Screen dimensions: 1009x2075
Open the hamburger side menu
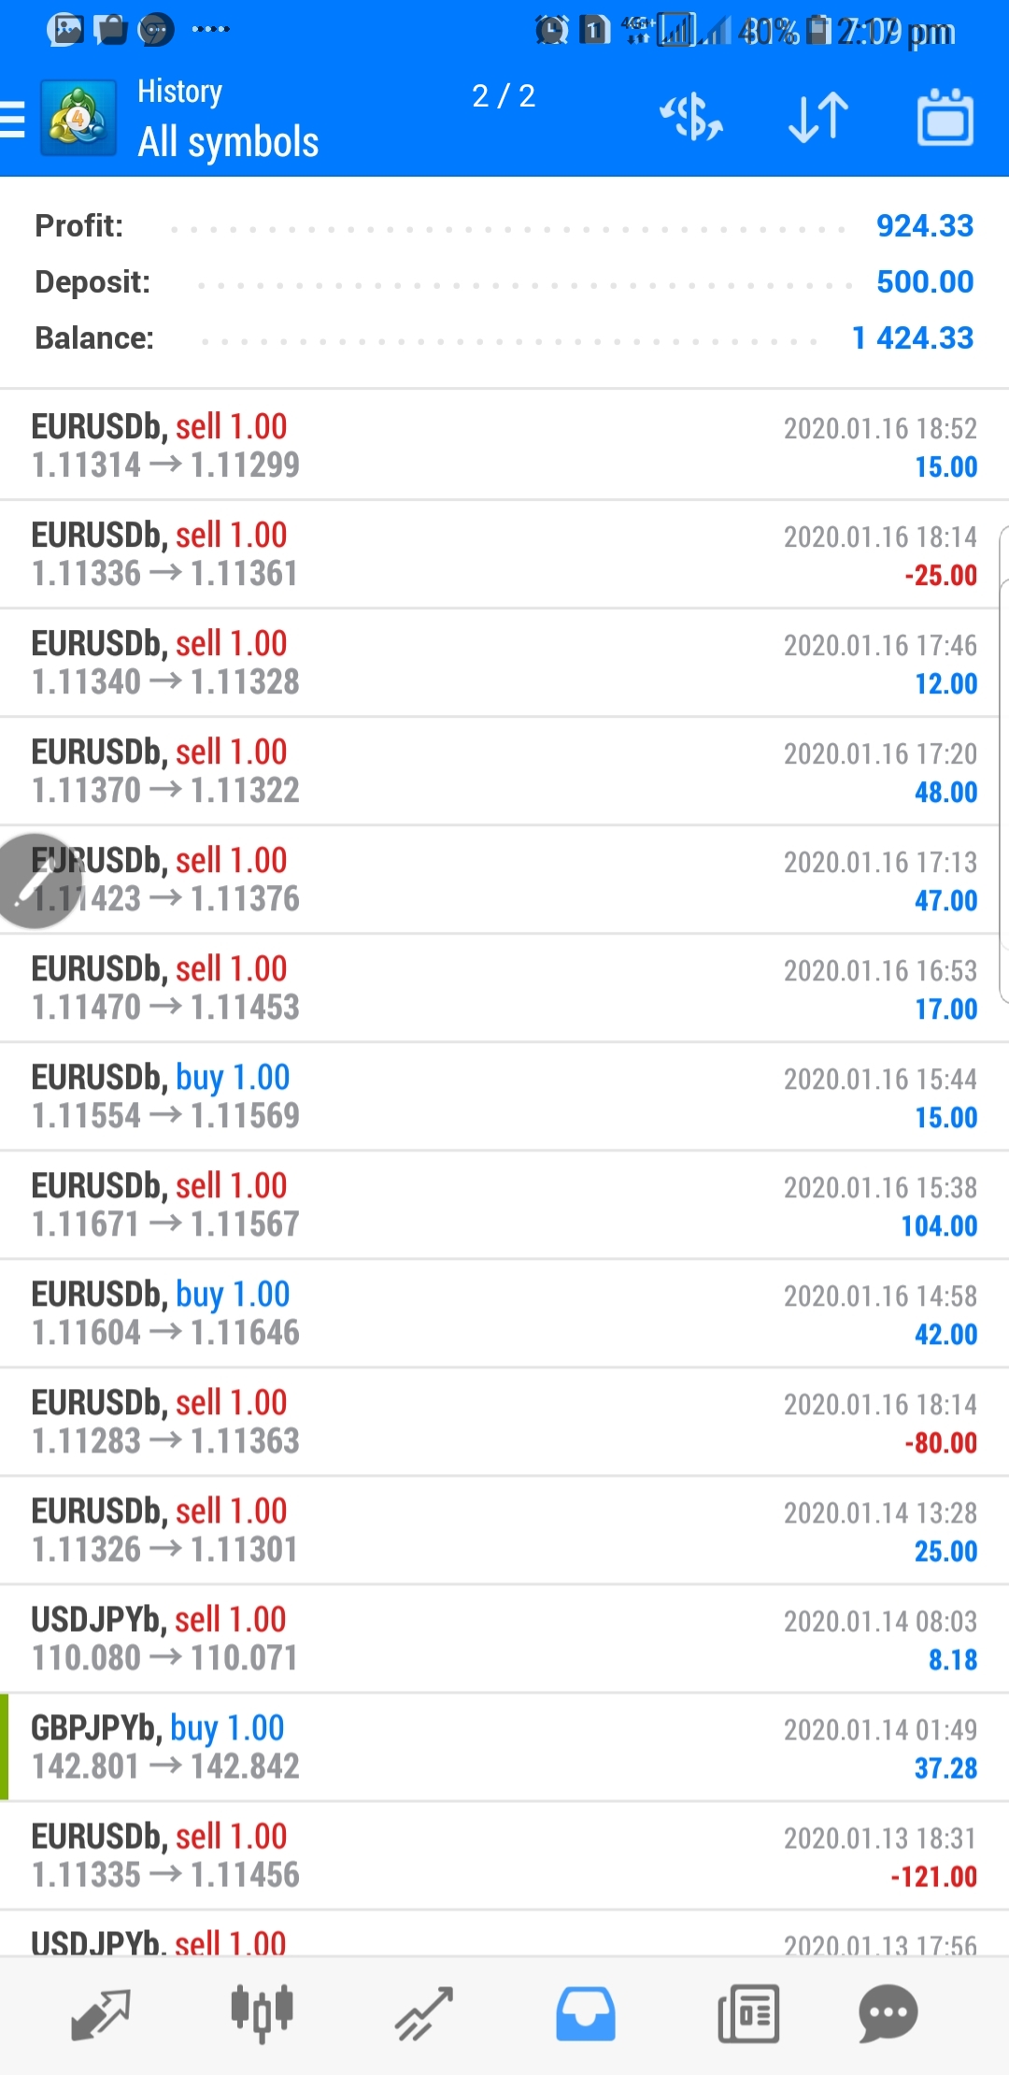tap(13, 119)
